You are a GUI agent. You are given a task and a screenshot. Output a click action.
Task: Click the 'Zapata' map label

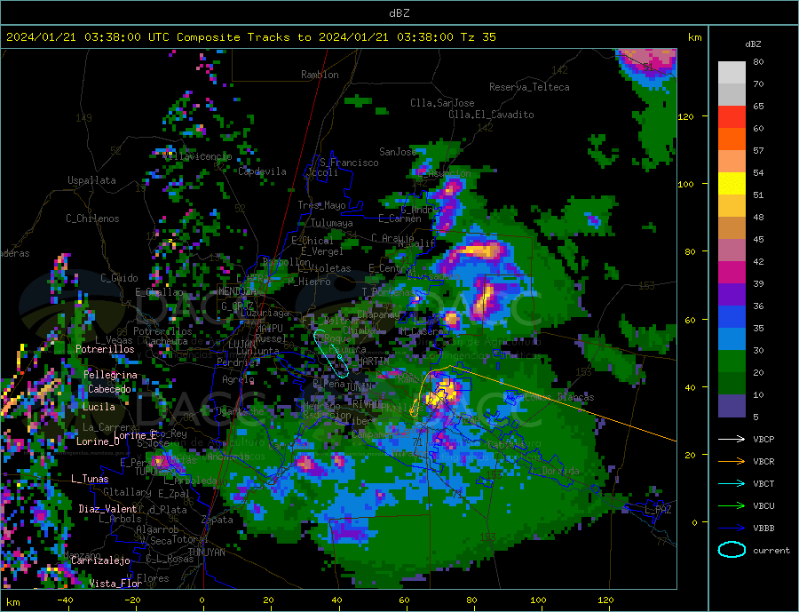click(218, 520)
